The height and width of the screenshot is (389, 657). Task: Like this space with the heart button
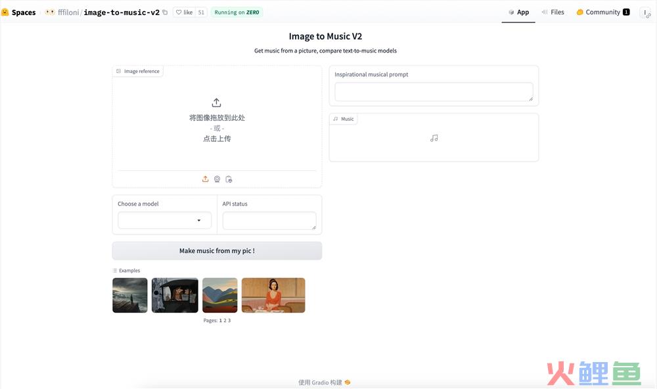click(x=184, y=12)
